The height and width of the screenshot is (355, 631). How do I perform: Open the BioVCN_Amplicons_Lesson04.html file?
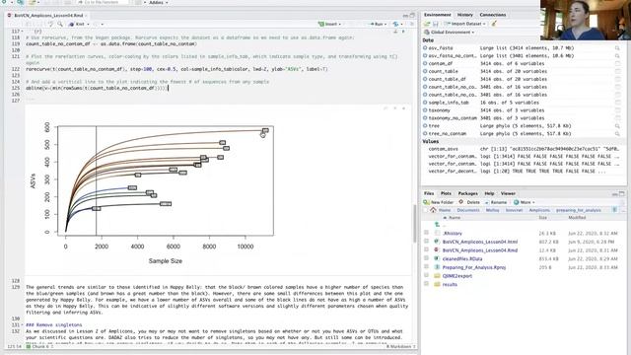[480, 242]
